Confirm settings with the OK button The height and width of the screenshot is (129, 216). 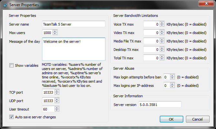coord(171,119)
